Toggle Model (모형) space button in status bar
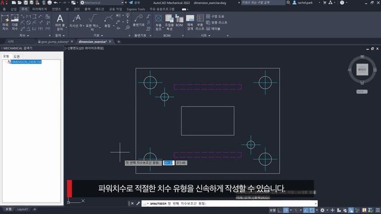381x214 pixels. pyautogui.click(x=273, y=210)
